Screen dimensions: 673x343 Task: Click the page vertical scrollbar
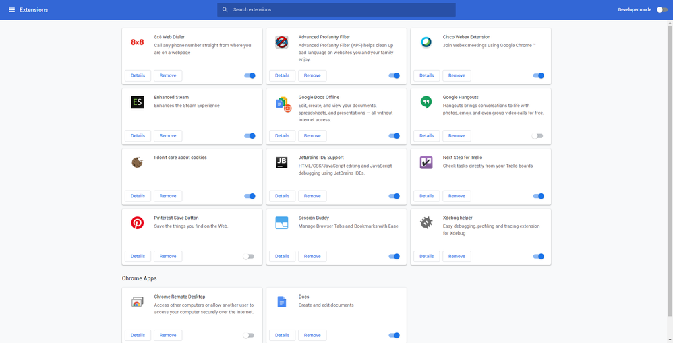[670, 168]
